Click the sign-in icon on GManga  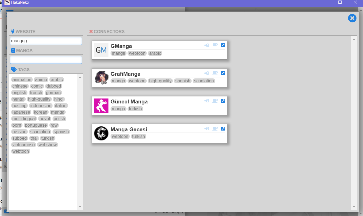click(207, 45)
